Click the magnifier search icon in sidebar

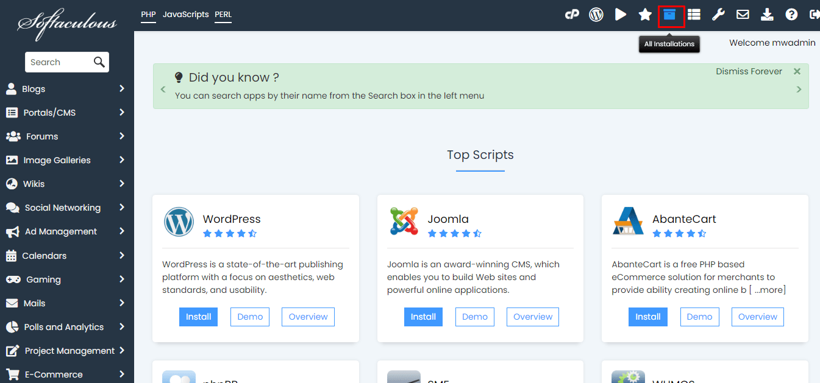99,62
